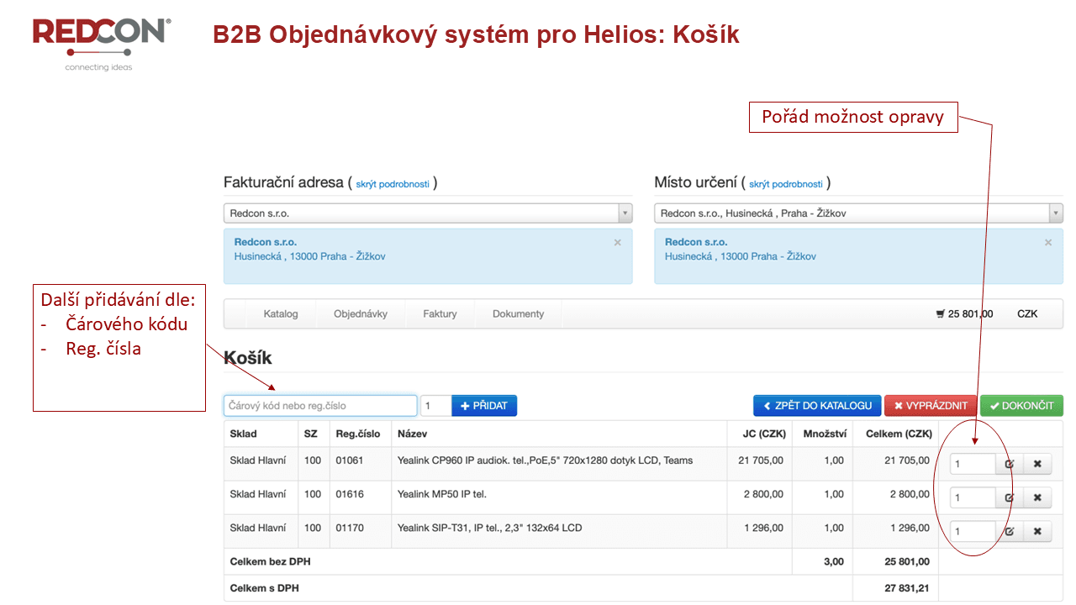The image size is (1076, 605).
Task: Click reg. number 01061
Action: pos(350,460)
